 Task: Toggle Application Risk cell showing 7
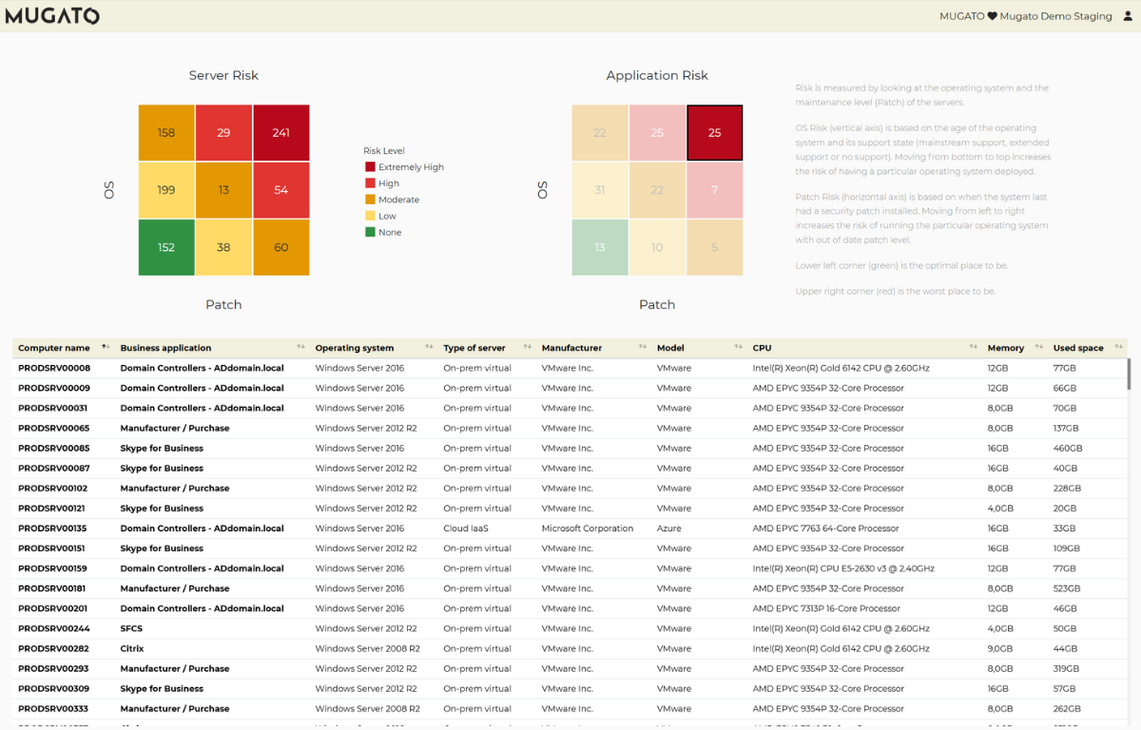tap(714, 190)
